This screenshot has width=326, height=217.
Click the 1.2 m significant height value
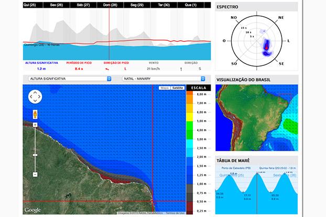point(41,68)
